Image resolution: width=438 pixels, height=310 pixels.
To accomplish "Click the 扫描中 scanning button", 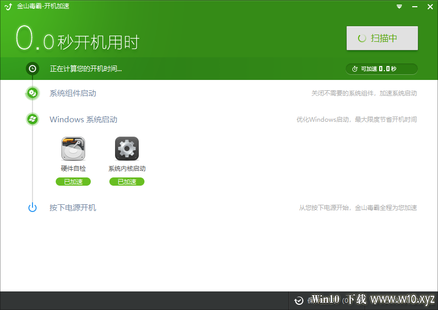I will [x=382, y=38].
